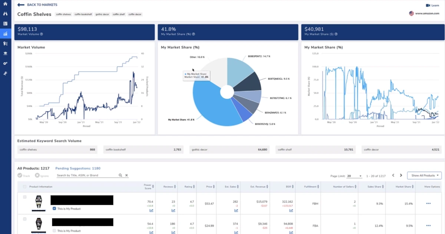The image size is (445, 234).
Task: Toggle the select-all checkbox in table header
Action: [25, 187]
